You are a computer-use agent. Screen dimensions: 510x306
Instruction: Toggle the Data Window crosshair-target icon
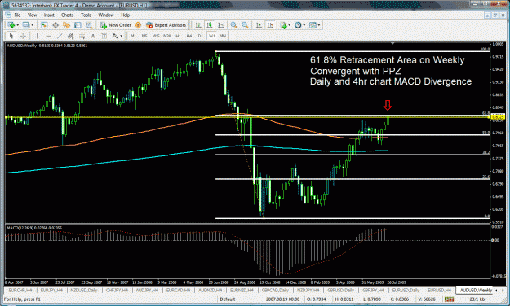(x=55, y=25)
